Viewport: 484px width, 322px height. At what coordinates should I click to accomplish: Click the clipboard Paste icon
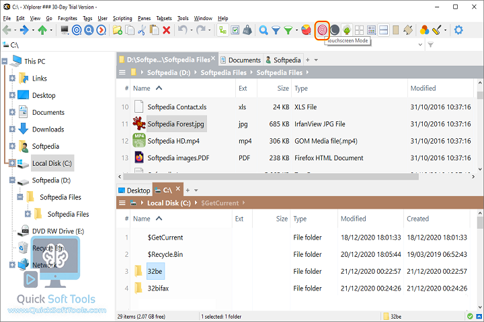click(154, 30)
